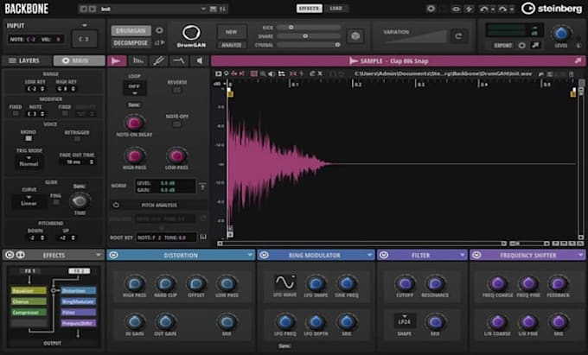Click the Export button

click(x=503, y=45)
